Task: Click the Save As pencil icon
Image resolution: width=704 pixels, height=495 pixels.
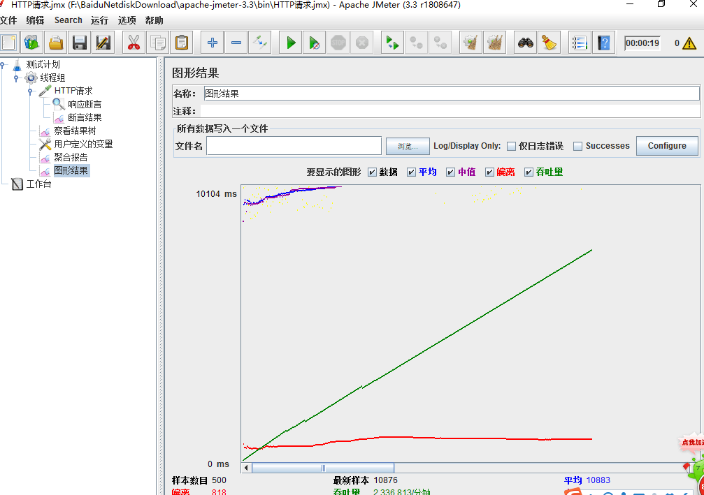Action: click(103, 43)
